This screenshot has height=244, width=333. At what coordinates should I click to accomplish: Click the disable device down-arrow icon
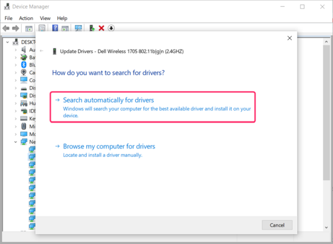click(112, 28)
